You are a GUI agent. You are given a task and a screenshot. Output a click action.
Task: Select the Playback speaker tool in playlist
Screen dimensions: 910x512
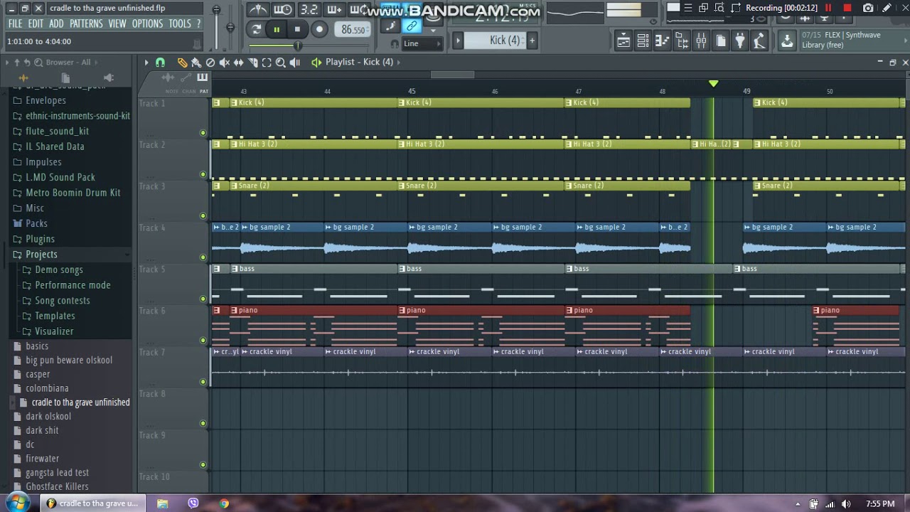[x=295, y=63]
